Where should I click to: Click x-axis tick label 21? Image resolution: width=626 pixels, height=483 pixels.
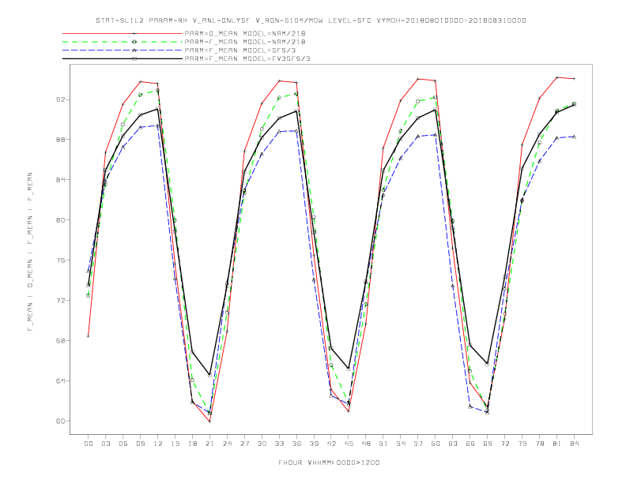[x=209, y=444]
